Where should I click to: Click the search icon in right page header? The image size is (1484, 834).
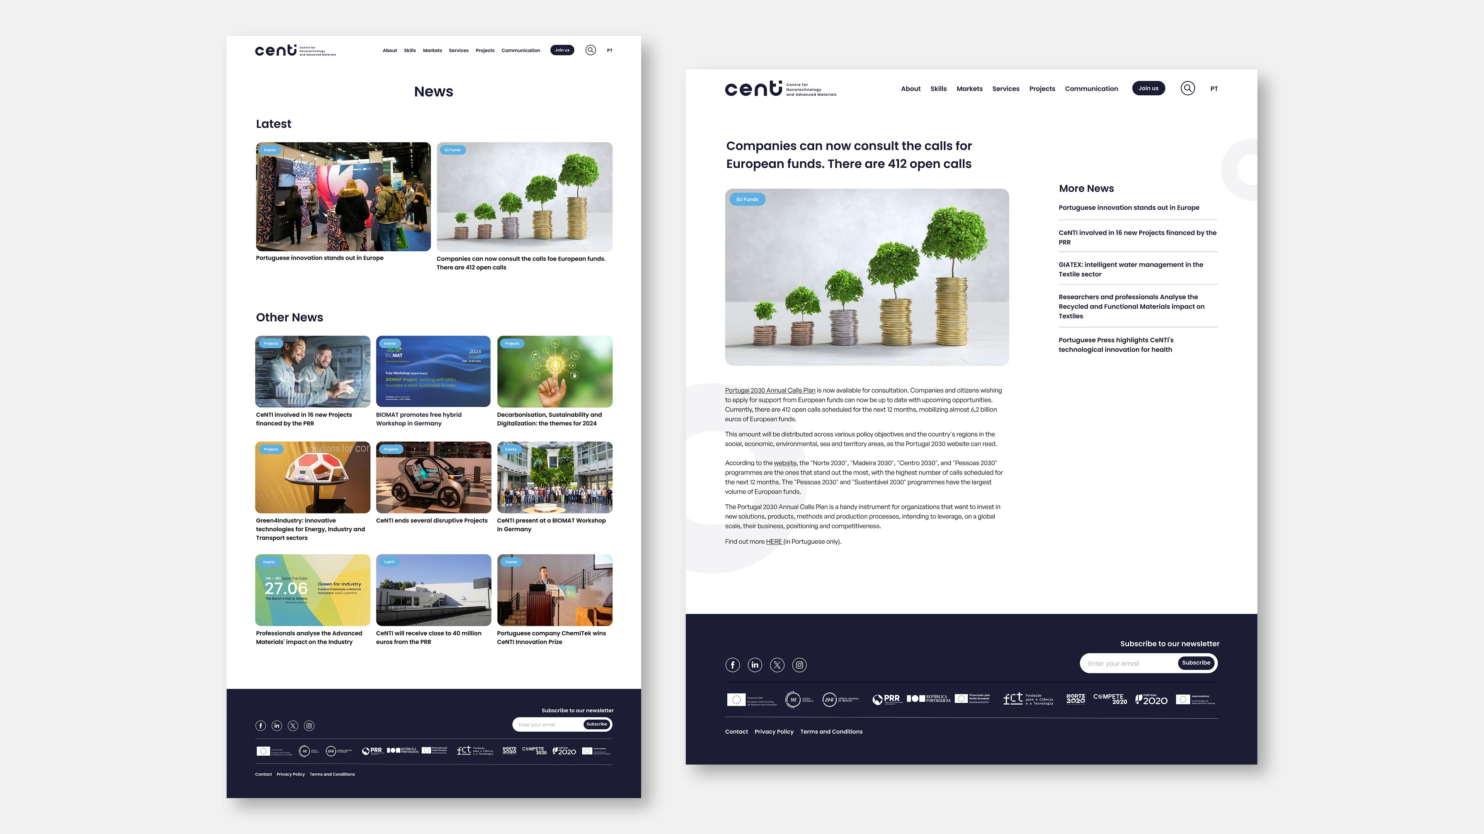coord(1187,88)
